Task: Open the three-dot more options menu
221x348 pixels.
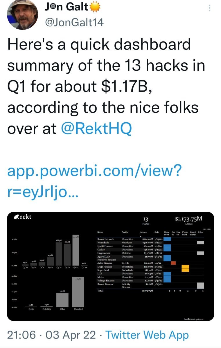Action: click(x=209, y=9)
